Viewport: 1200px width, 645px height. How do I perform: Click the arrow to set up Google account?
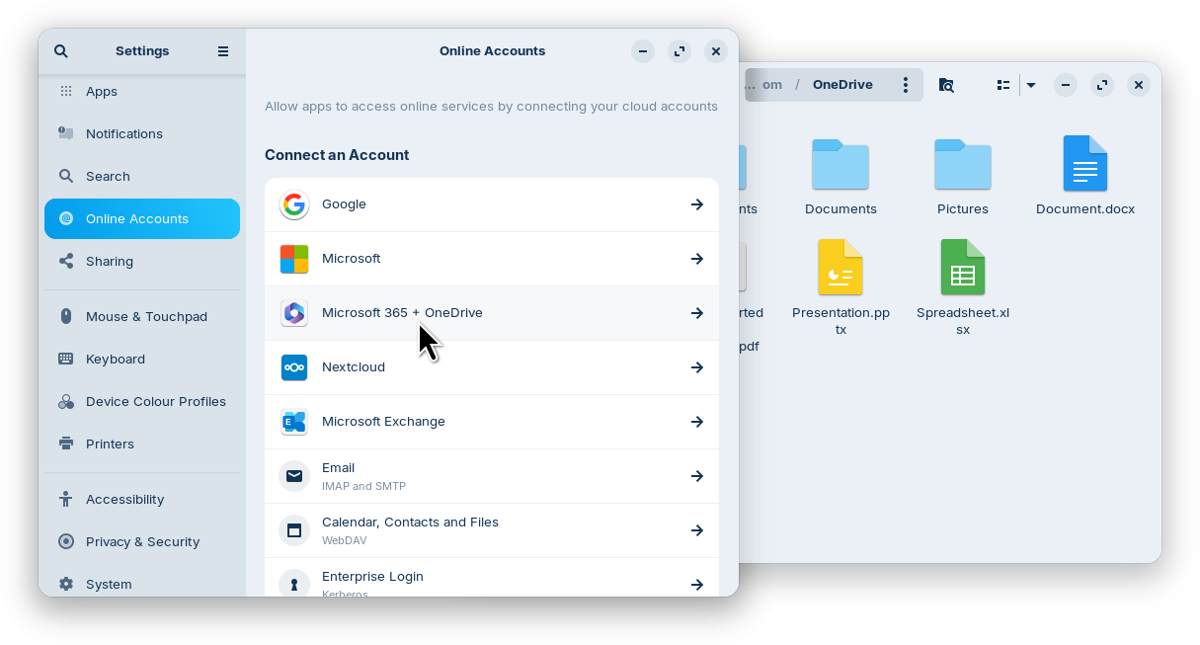pyautogui.click(x=697, y=204)
